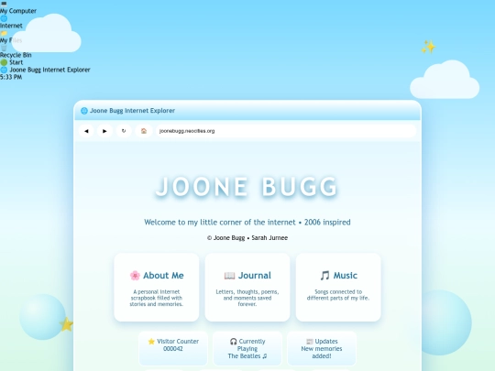
Task: Click the JOONE BUGG heading
Action: tap(247, 187)
